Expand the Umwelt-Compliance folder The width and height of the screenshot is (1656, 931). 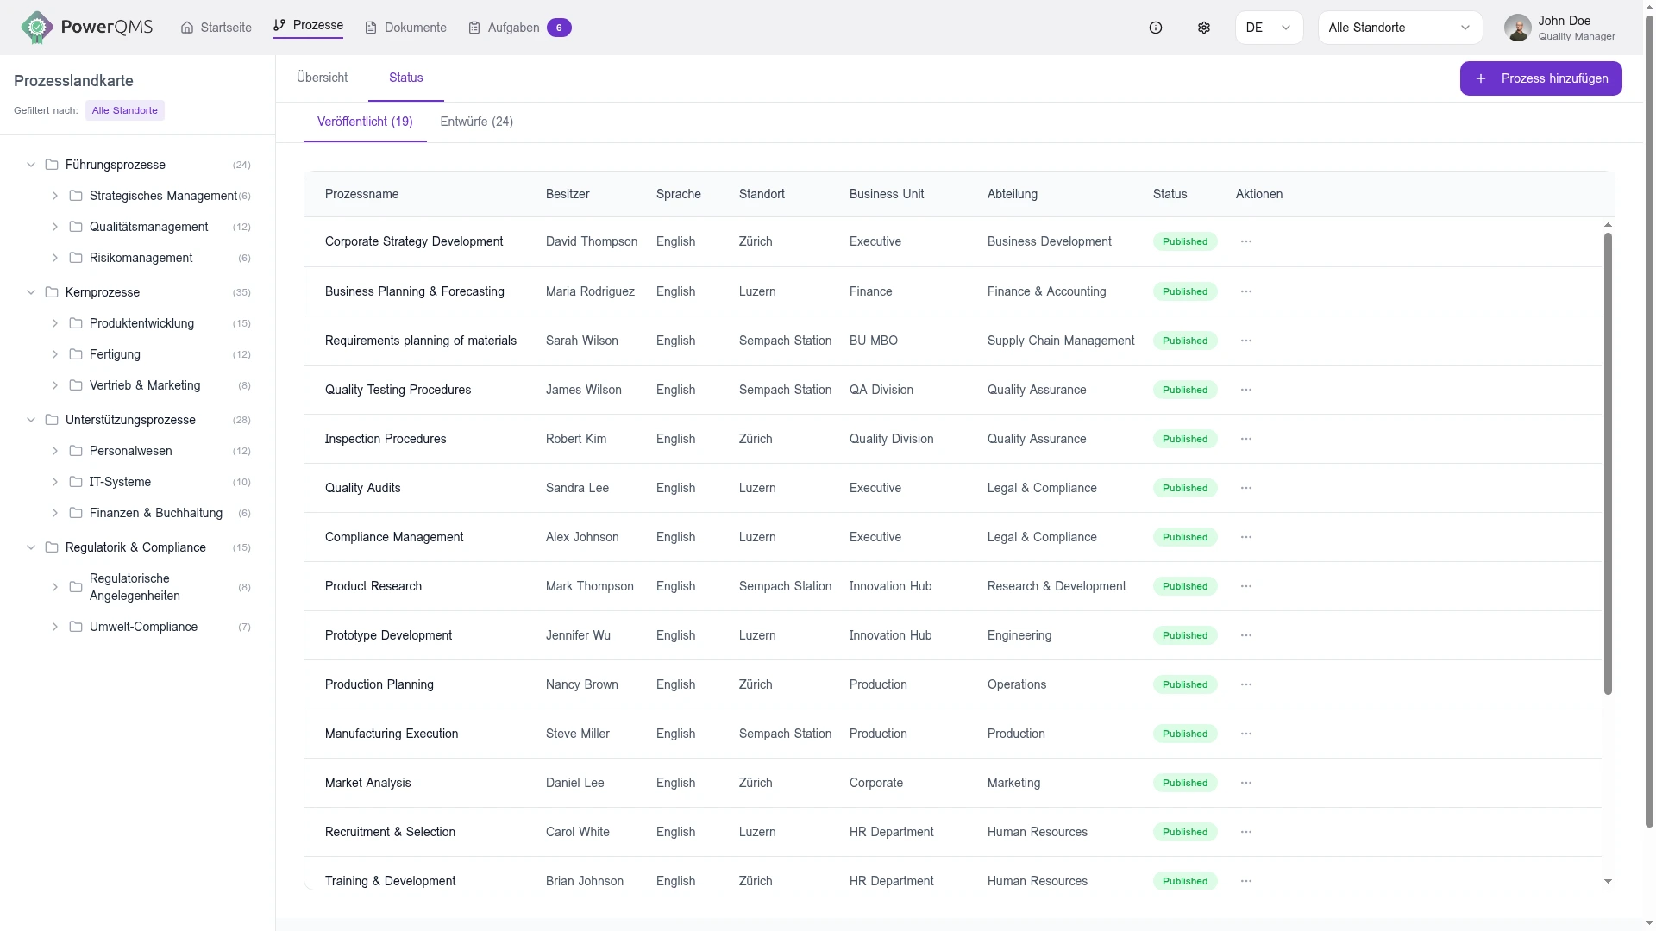55,627
